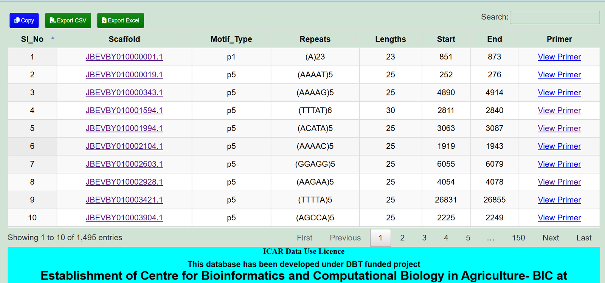The height and width of the screenshot is (283, 605).
Task: Export the table as CSV
Action: tap(68, 20)
